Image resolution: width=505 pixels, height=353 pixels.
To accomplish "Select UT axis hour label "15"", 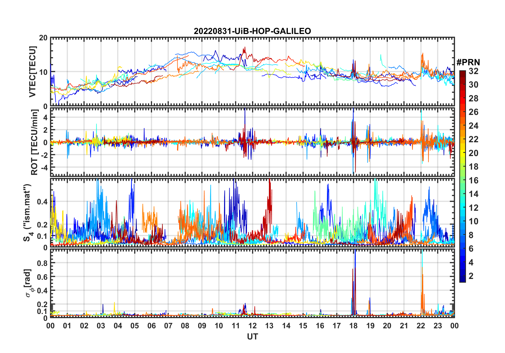I will coord(303,326).
